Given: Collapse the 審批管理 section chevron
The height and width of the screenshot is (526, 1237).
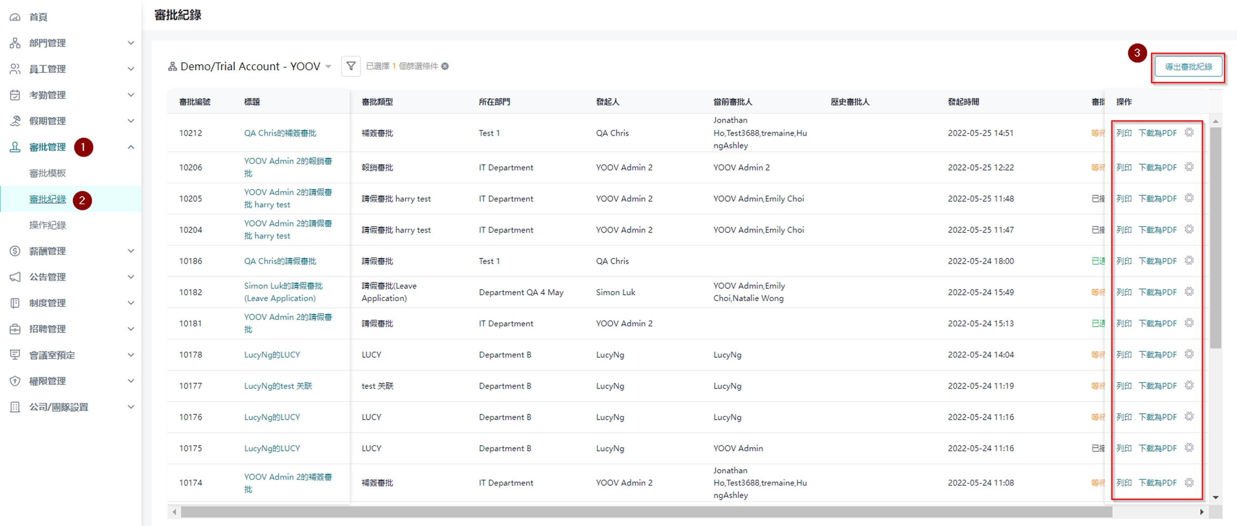Looking at the screenshot, I should point(130,147).
